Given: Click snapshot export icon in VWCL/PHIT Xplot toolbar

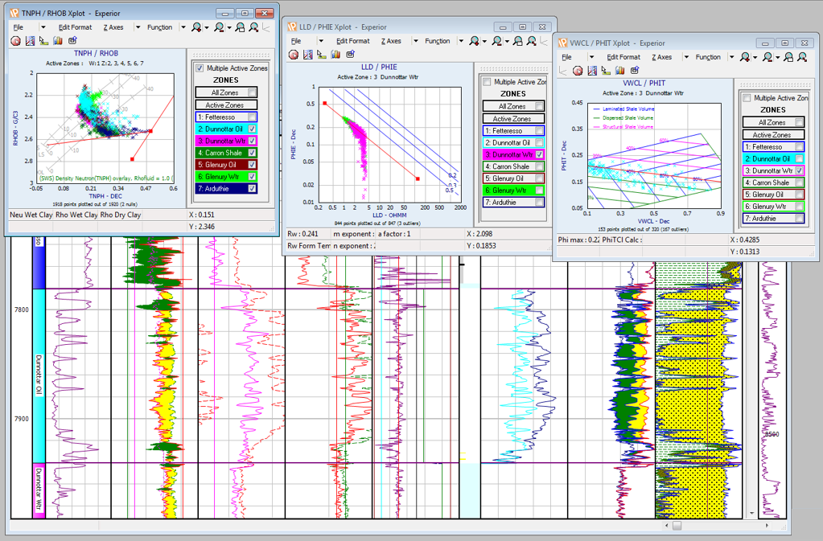Looking at the screenshot, I should tap(635, 70).
